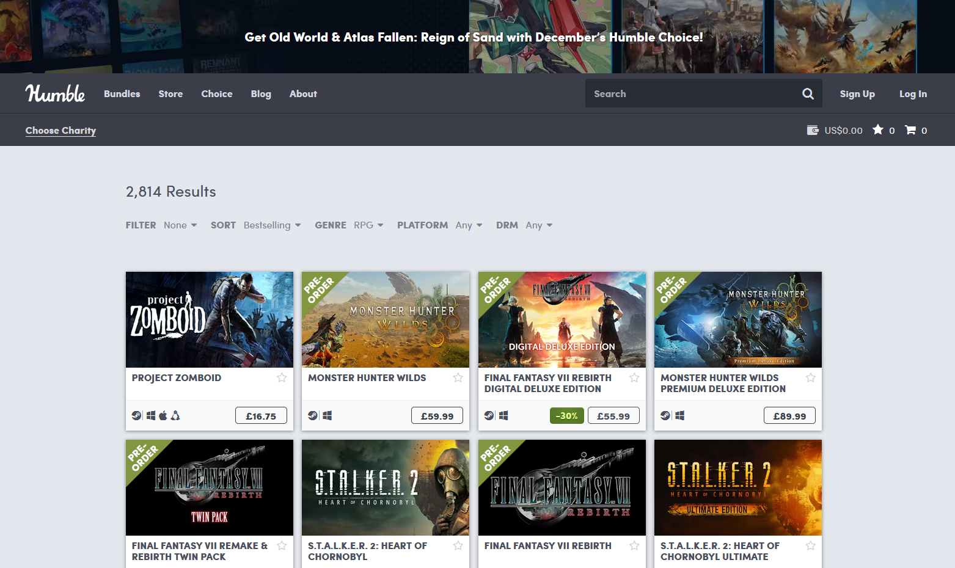Wishlist Monster Hunter Wilds Premium Deluxe Edition
This screenshot has height=568, width=955.
point(810,377)
